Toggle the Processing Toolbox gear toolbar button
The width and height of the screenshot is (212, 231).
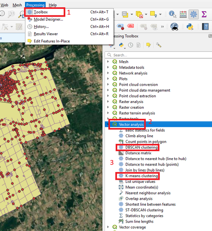click(193, 14)
